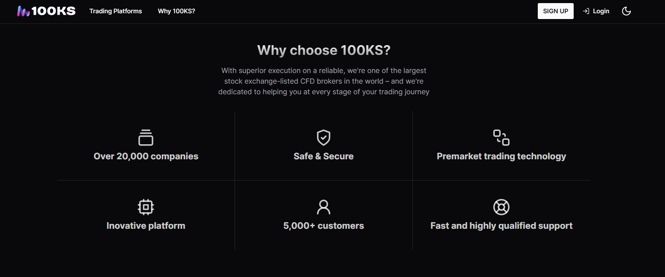Click the SIGN UP button

click(x=555, y=11)
